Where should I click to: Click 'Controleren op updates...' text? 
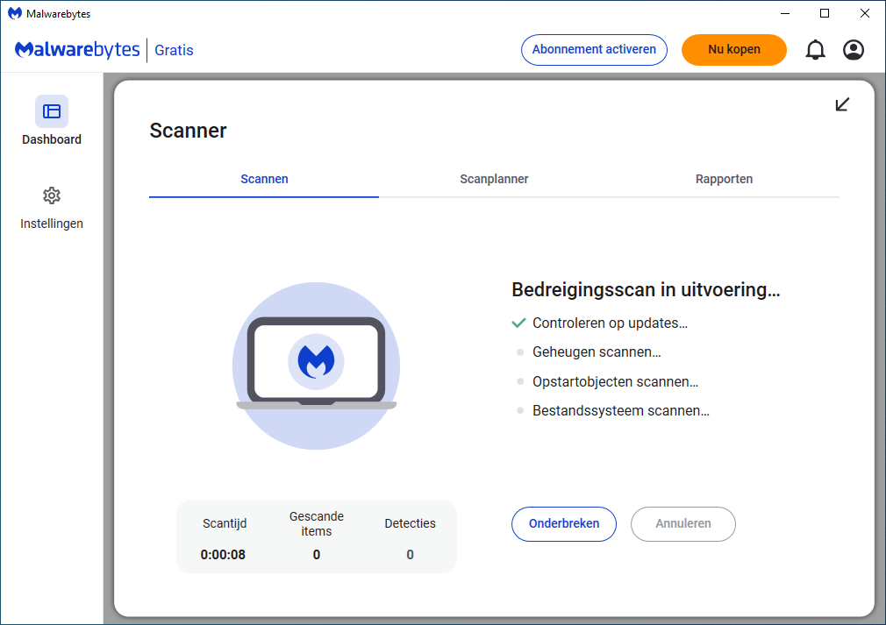pyautogui.click(x=610, y=323)
